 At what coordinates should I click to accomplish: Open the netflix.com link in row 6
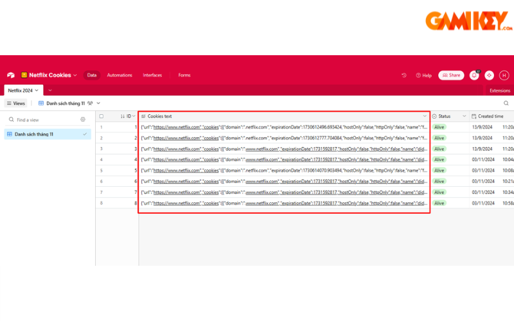pyautogui.click(x=177, y=181)
